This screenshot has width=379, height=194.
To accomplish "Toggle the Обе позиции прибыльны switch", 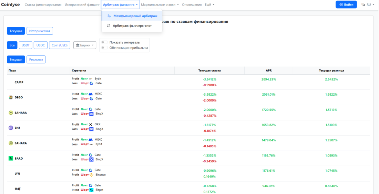I will [x=105, y=47].
